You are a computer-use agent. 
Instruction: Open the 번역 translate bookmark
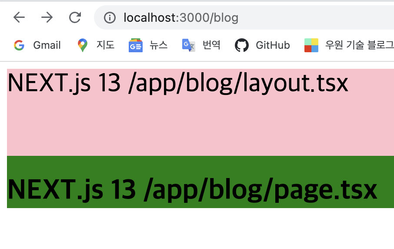201,45
